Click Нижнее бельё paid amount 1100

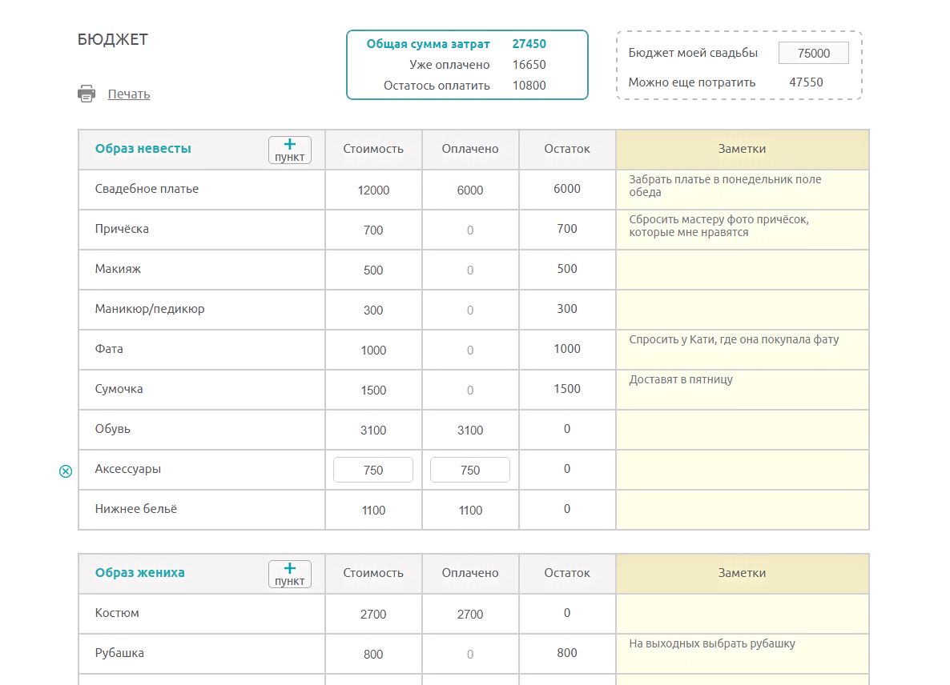pos(470,510)
